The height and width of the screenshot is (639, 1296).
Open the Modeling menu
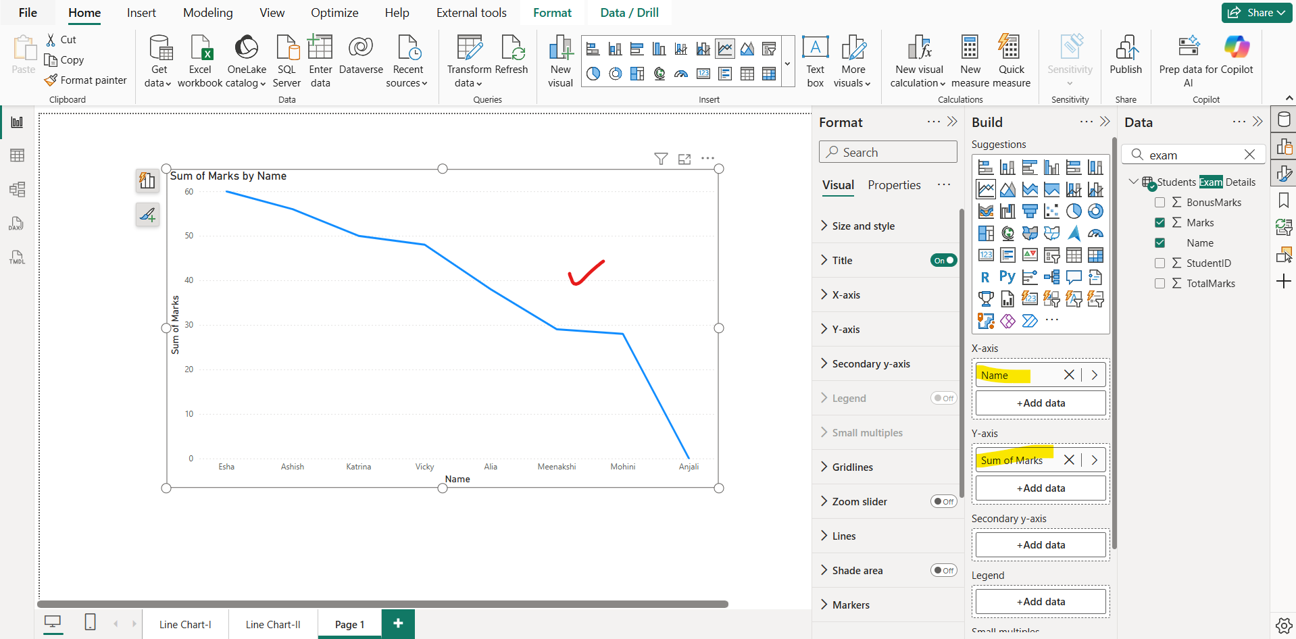[207, 12]
